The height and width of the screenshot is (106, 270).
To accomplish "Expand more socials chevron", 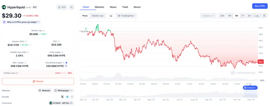I will pyautogui.click(x=72, y=97).
